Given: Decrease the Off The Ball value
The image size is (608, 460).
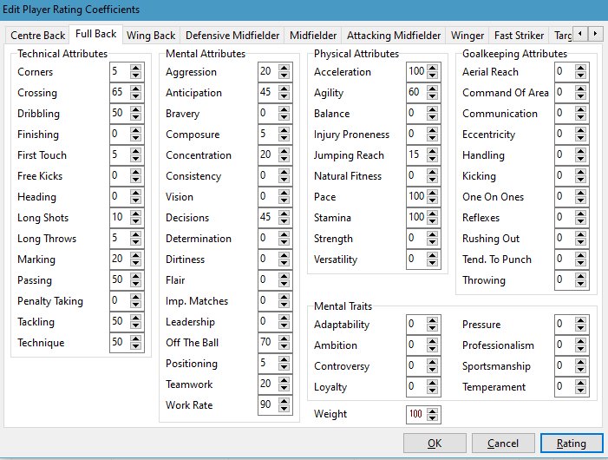Looking at the screenshot, I should (284, 346).
